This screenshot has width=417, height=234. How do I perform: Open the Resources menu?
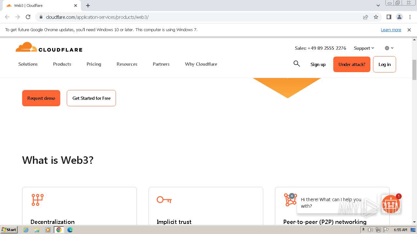(127, 64)
